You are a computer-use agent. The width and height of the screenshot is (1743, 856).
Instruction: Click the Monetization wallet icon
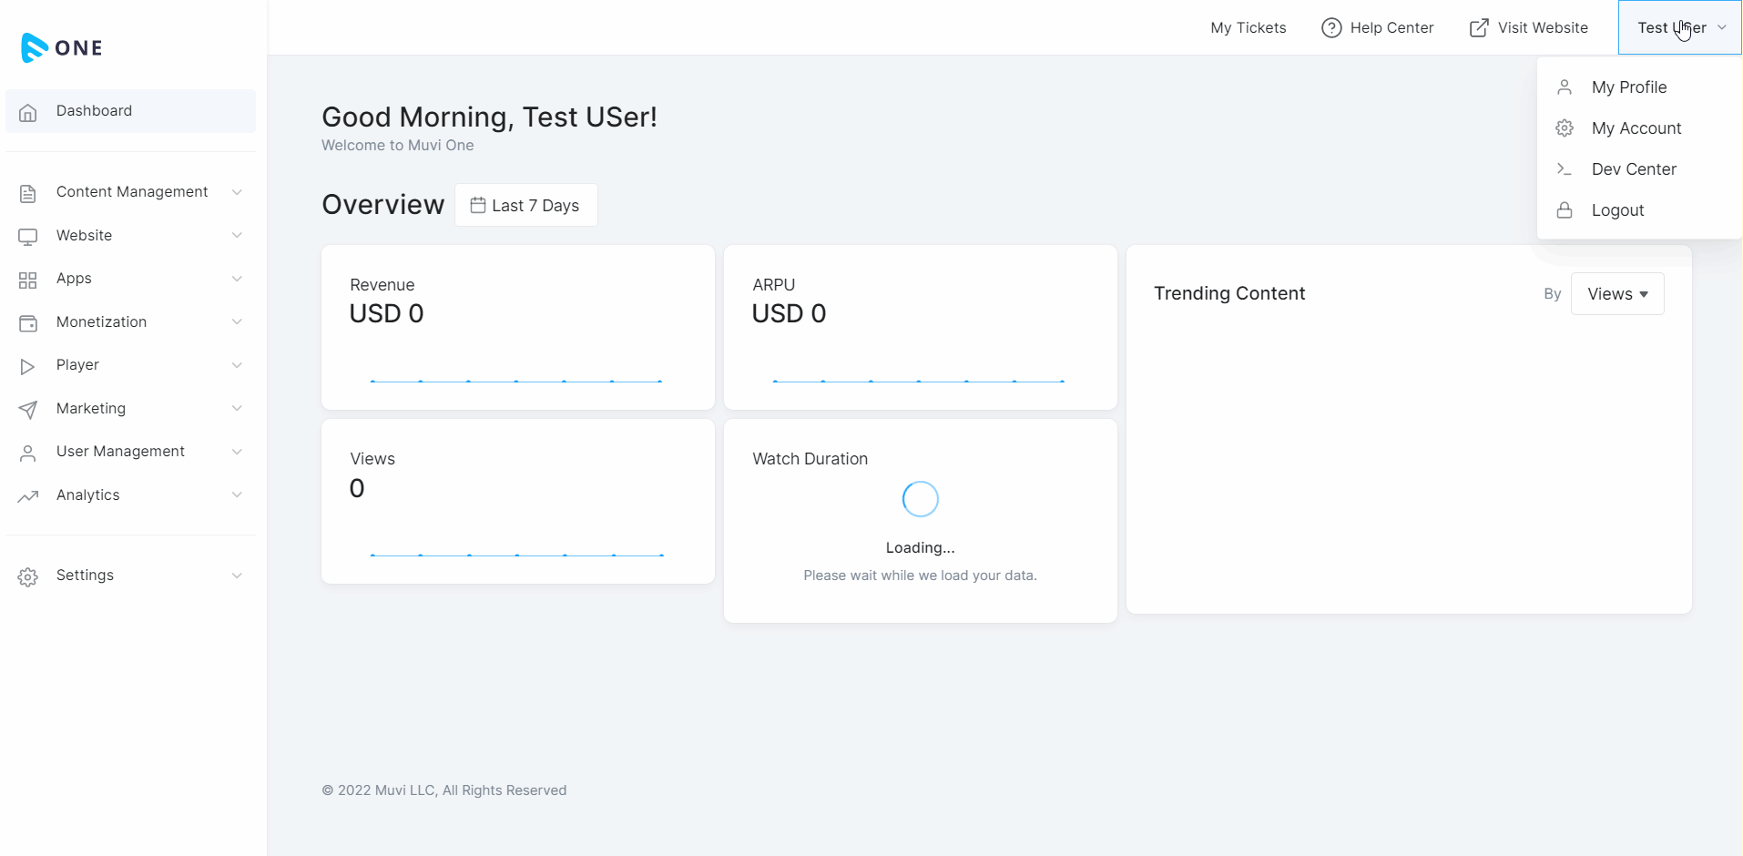point(28,323)
